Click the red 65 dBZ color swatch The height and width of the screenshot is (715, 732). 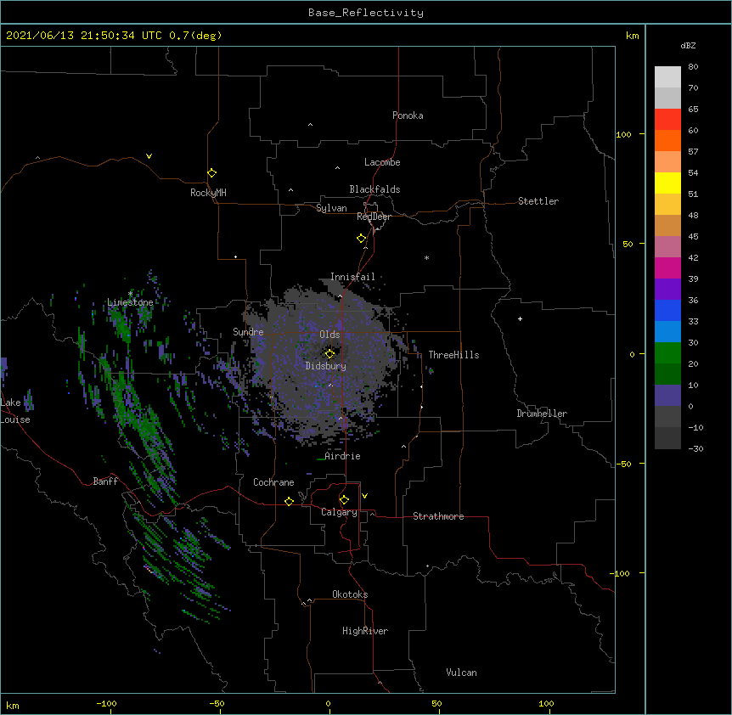coord(667,119)
